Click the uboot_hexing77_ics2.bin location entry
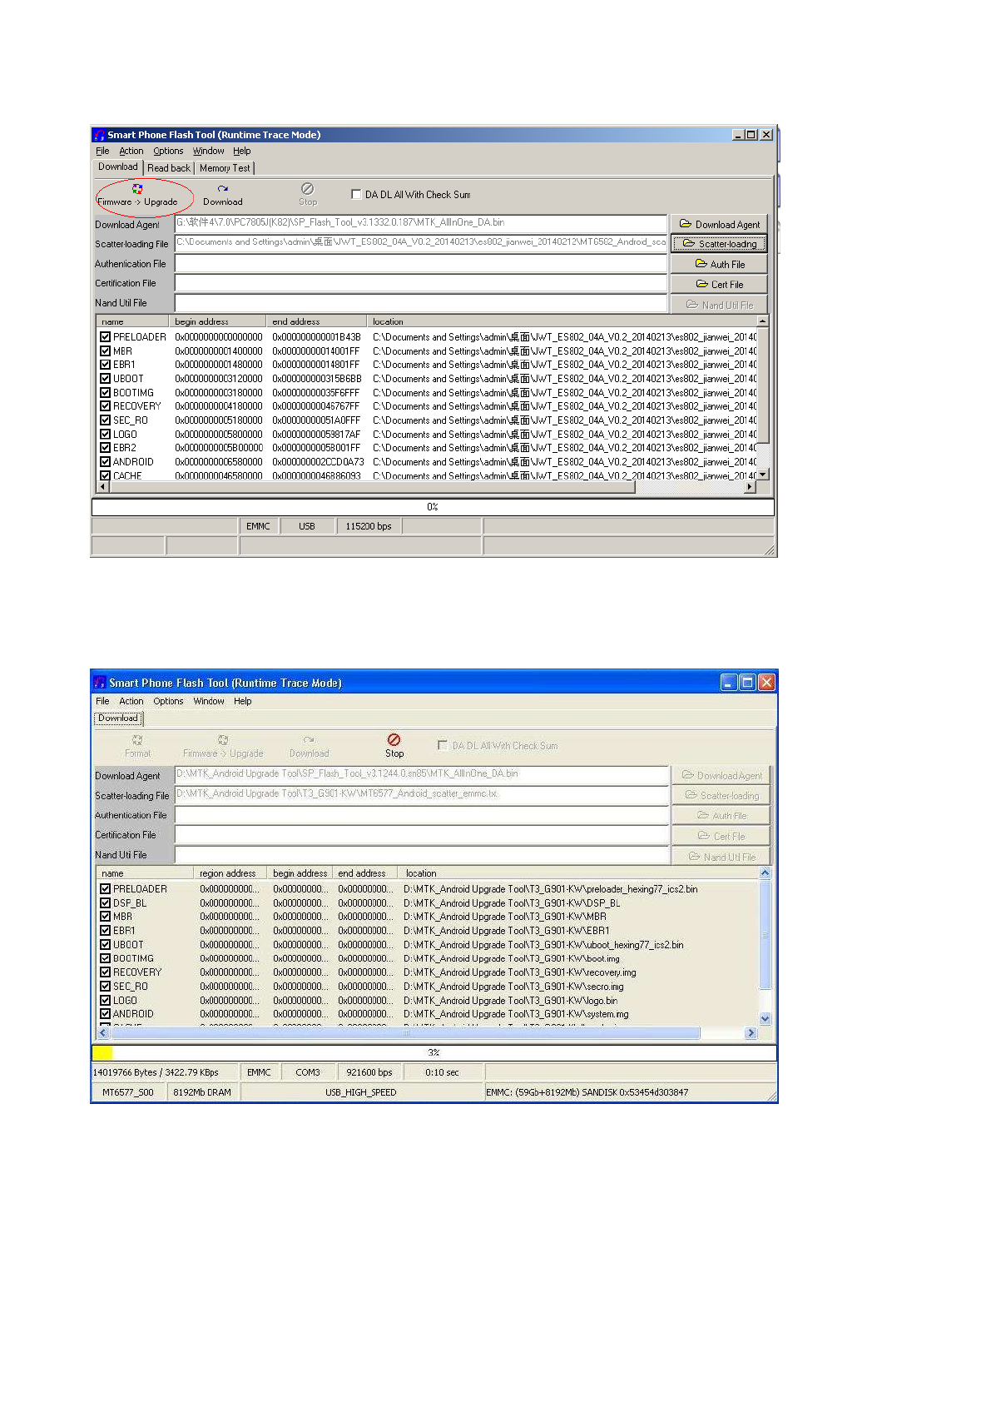 pos(543,945)
